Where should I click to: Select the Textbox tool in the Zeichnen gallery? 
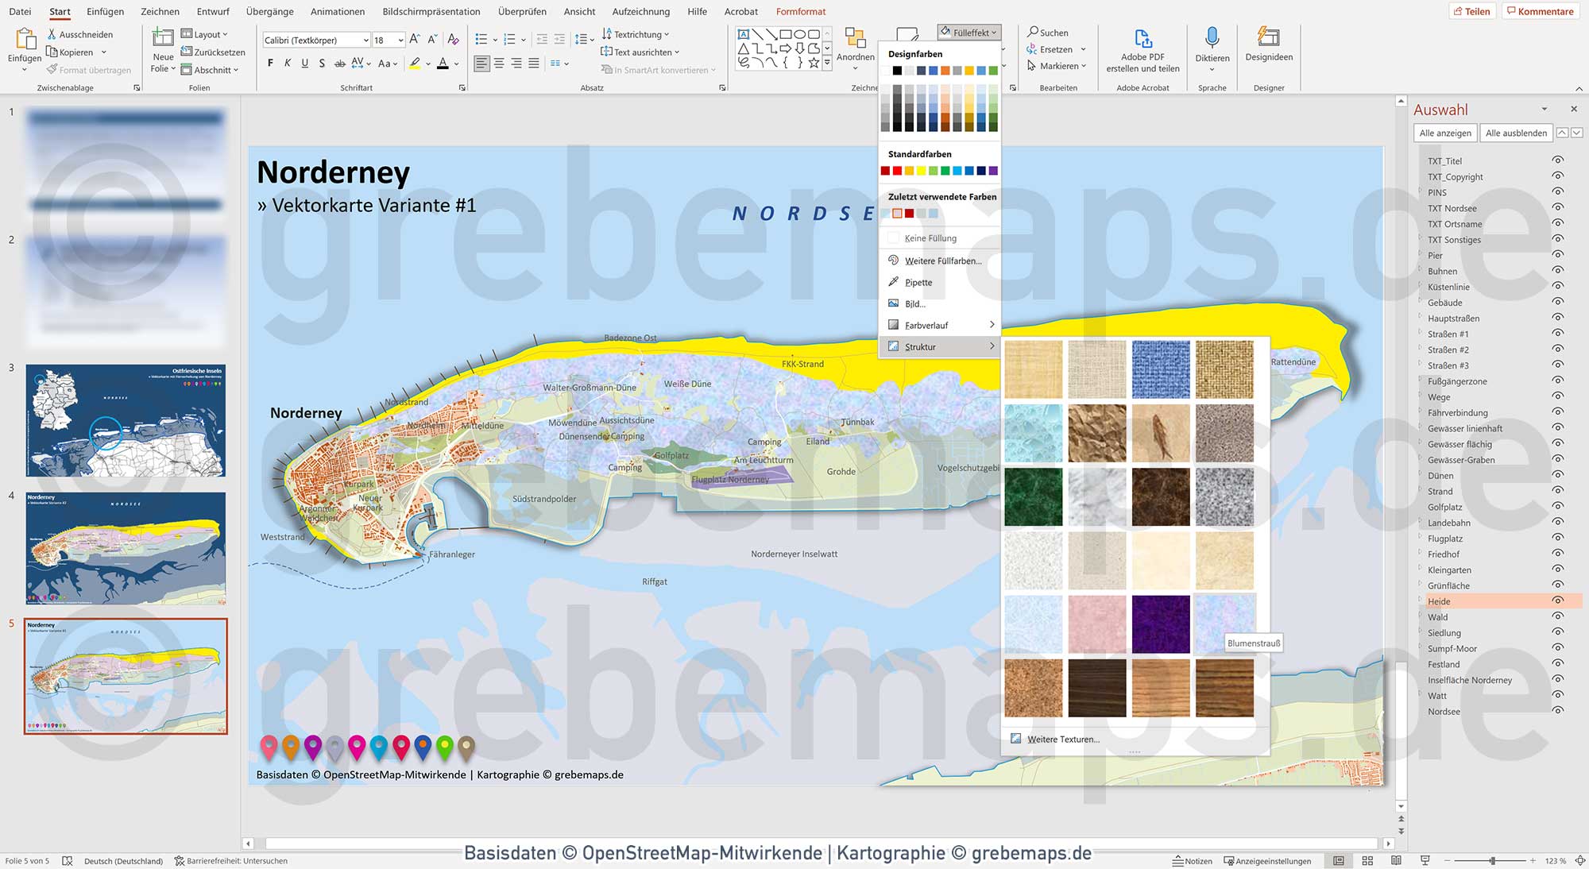point(743,33)
